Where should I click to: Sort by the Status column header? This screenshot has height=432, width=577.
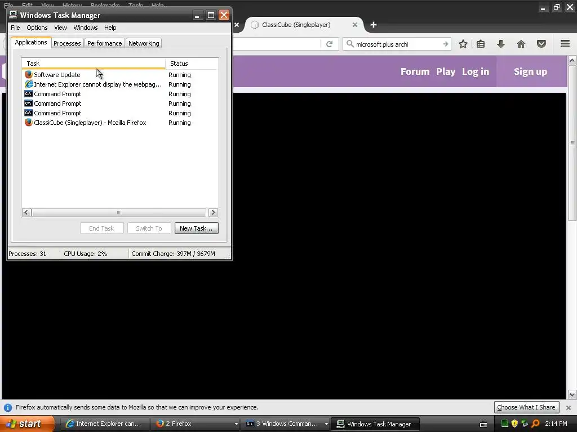click(x=192, y=64)
